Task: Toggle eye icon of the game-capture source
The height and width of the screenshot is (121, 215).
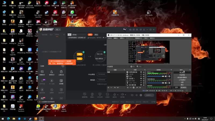Action: click(x=141, y=79)
